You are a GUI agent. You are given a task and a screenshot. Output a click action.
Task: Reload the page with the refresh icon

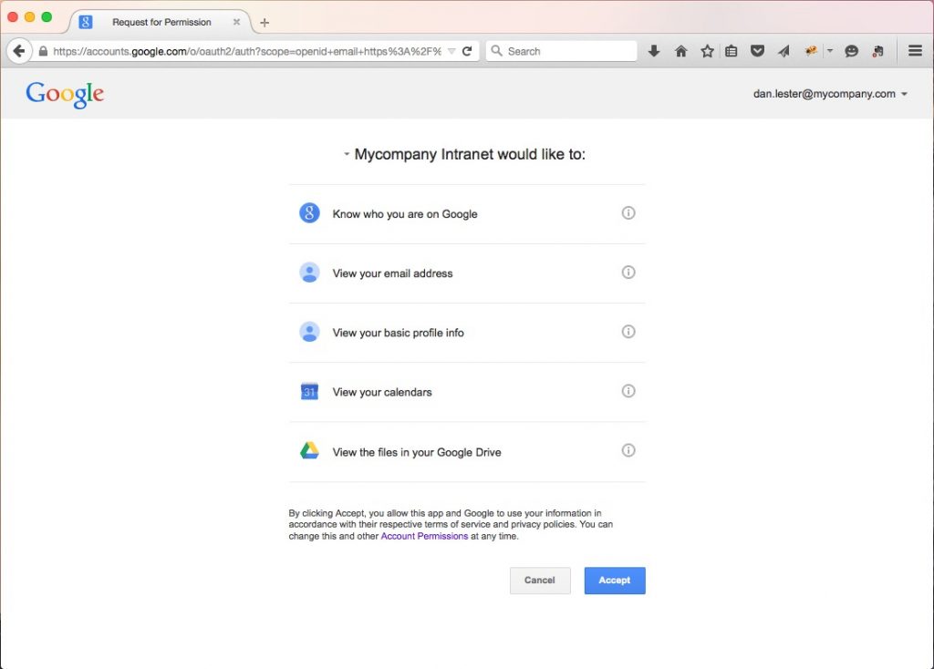click(x=467, y=51)
